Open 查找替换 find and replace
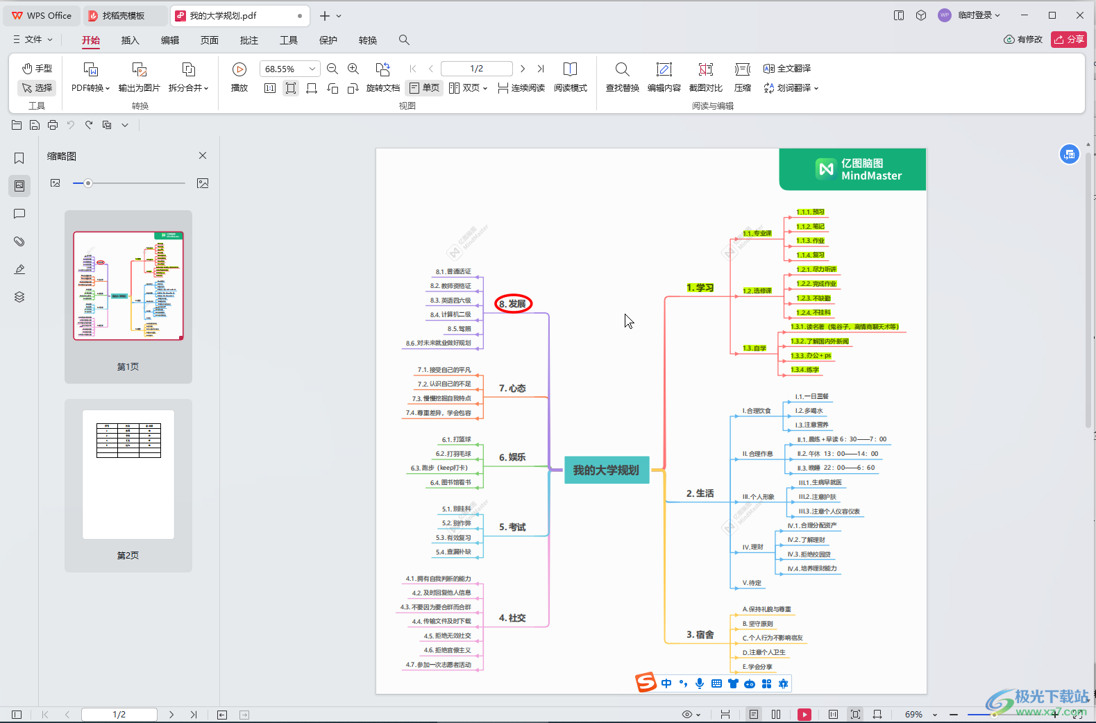 point(623,77)
